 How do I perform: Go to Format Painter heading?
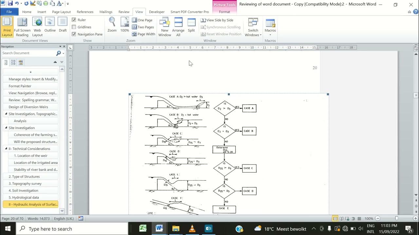pos(30,86)
